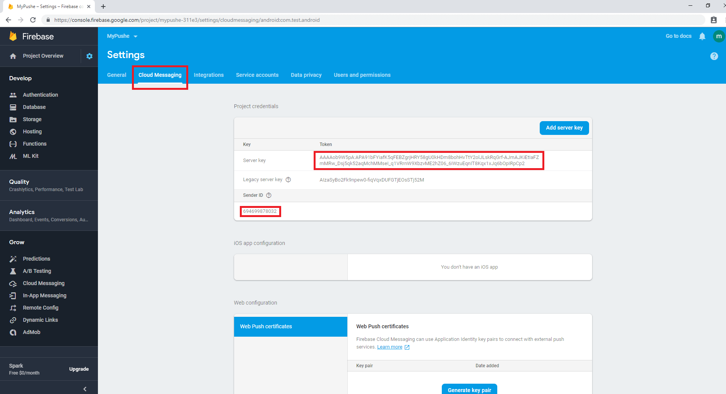Go back in browser history
The width and height of the screenshot is (726, 394).
[8, 20]
